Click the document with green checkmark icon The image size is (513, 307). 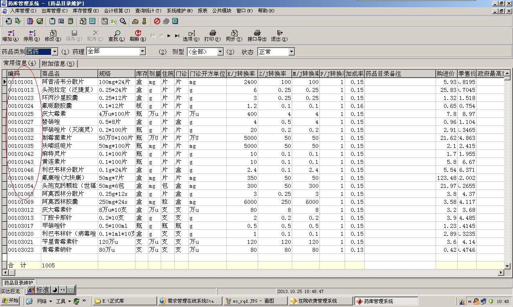coord(18,21)
